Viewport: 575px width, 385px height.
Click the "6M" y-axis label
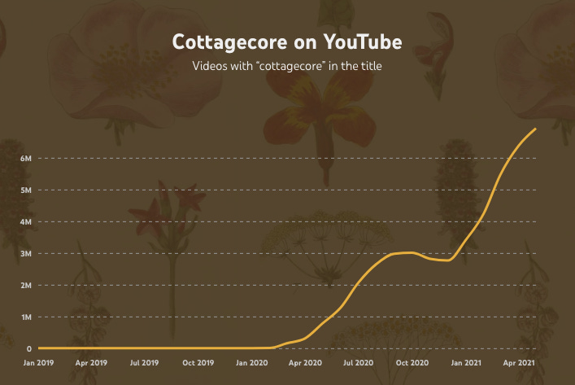pyautogui.click(x=26, y=159)
